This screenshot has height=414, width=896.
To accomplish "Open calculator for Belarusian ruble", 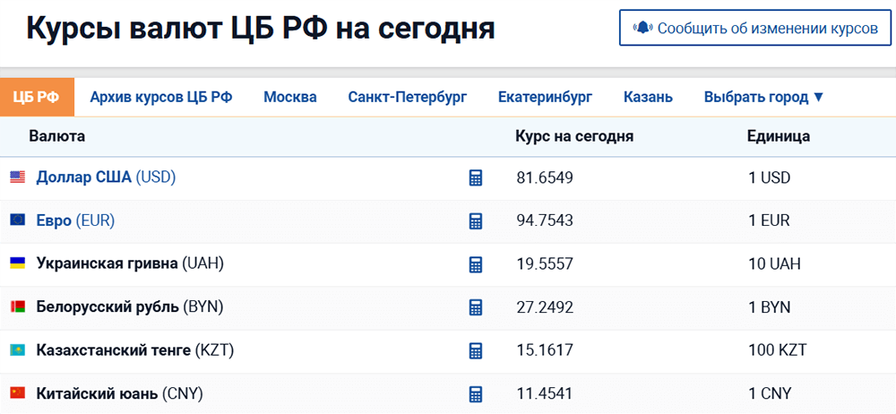I will [x=476, y=307].
